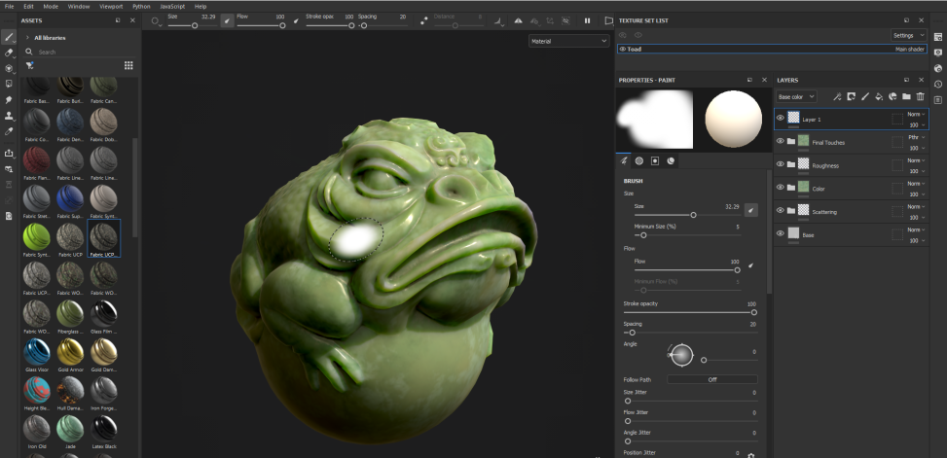
Task: Switch to the brush tab in Properties
Action: click(624, 161)
